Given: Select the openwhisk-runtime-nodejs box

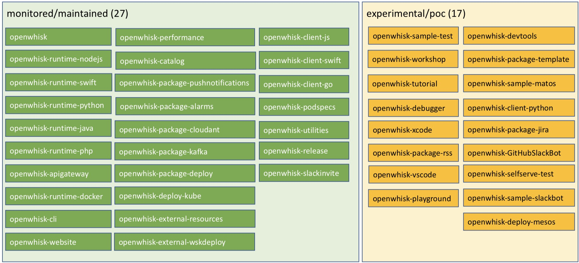Looking at the screenshot, I should pyautogui.click(x=58, y=59).
